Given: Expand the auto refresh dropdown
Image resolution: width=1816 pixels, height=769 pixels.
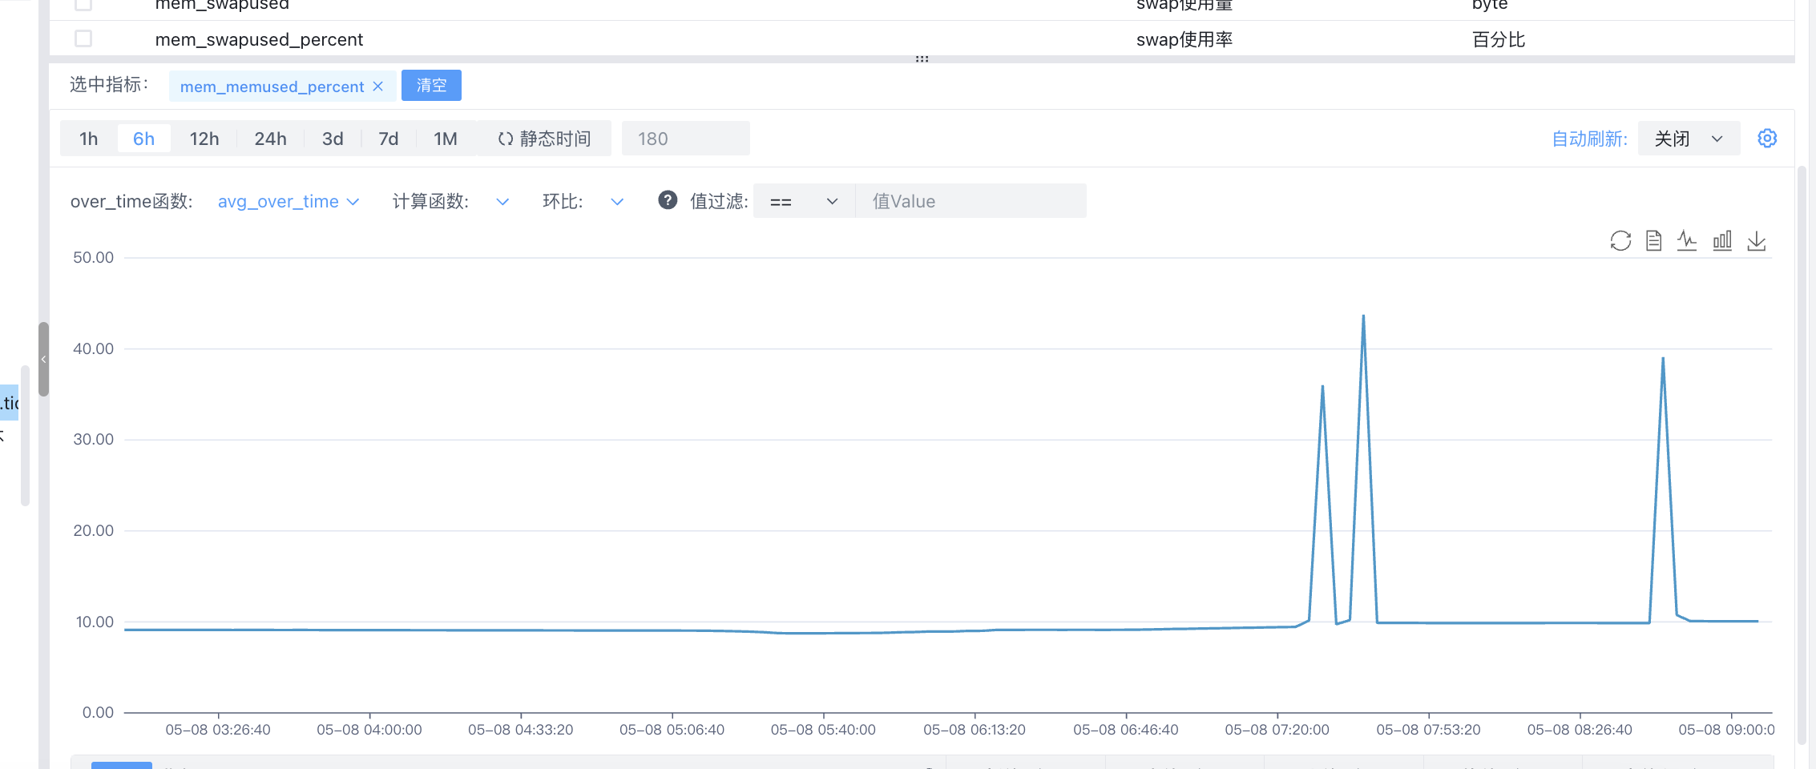Looking at the screenshot, I should pyautogui.click(x=1689, y=139).
